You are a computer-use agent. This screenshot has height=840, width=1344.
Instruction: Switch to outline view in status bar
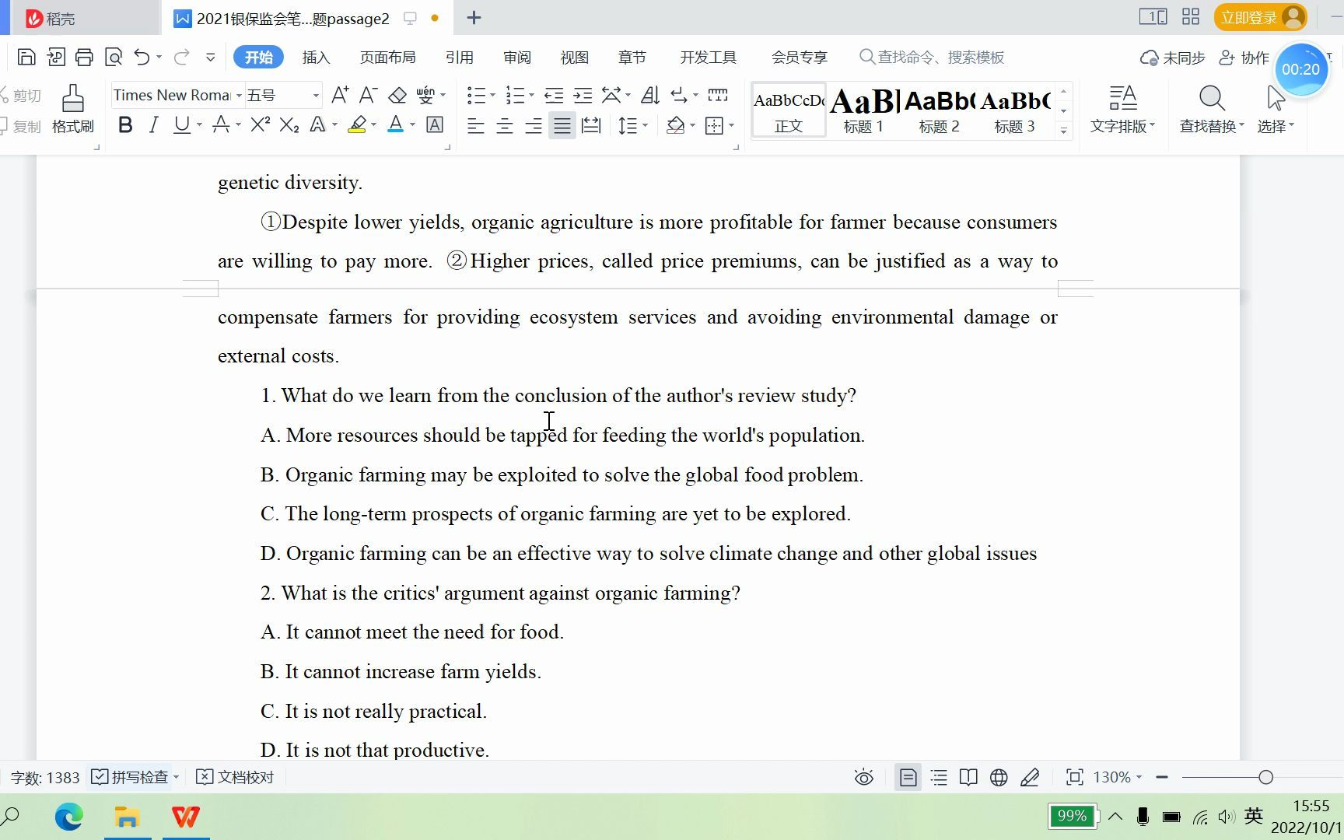point(939,777)
